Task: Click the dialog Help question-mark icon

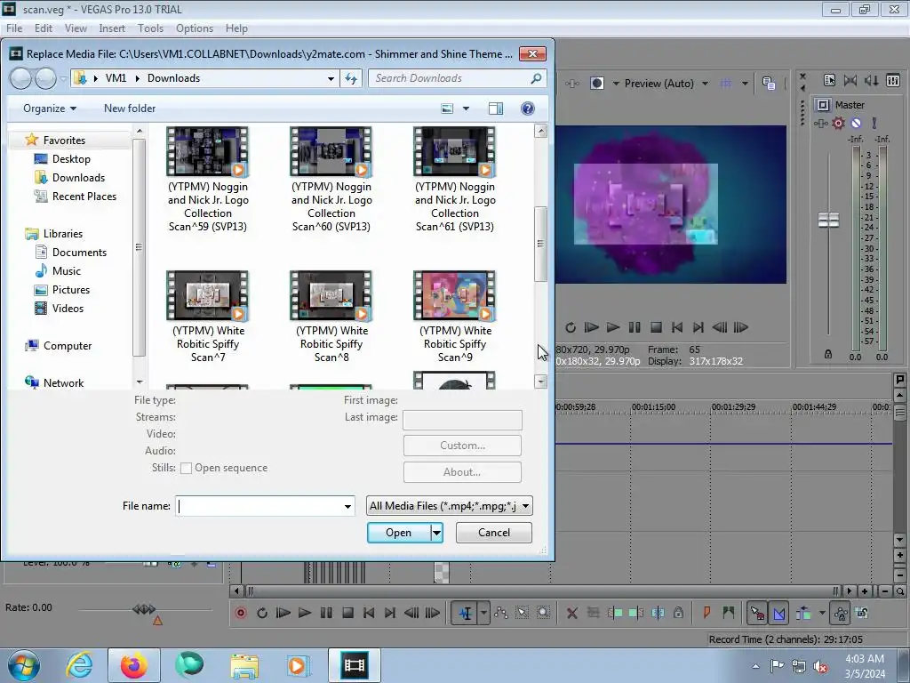Action: click(x=528, y=108)
